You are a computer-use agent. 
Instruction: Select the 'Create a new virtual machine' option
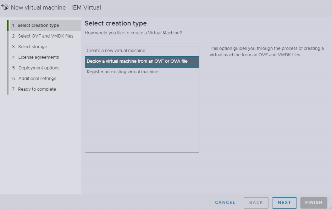click(x=117, y=50)
